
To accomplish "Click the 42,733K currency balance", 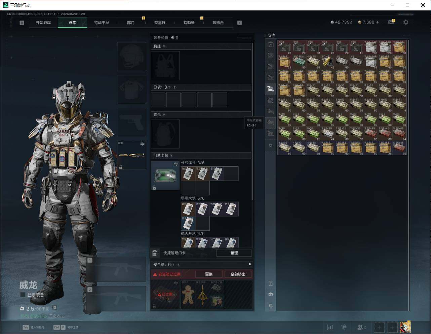I will (342, 22).
